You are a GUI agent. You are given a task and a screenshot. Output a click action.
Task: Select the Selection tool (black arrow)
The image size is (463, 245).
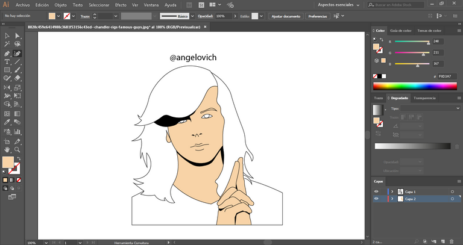point(7,36)
